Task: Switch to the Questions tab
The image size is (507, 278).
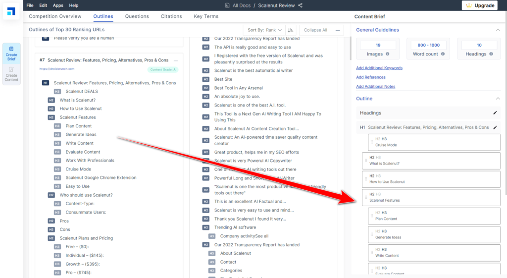Action: click(x=137, y=16)
